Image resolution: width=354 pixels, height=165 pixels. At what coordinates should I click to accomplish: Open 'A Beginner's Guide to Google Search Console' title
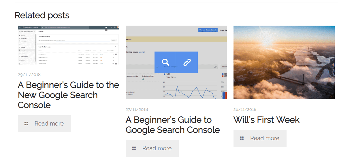pyautogui.click(x=173, y=125)
